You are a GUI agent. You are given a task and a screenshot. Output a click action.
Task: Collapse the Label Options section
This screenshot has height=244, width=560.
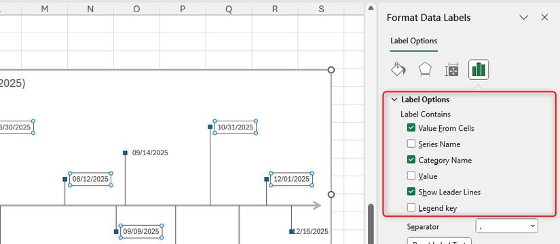[x=394, y=100]
